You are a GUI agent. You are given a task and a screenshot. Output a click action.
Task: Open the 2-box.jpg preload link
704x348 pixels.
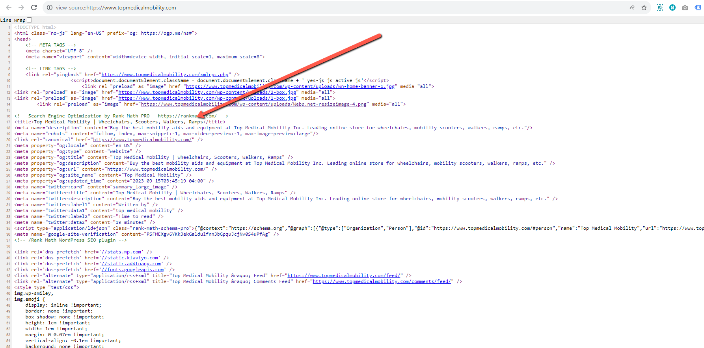(207, 92)
